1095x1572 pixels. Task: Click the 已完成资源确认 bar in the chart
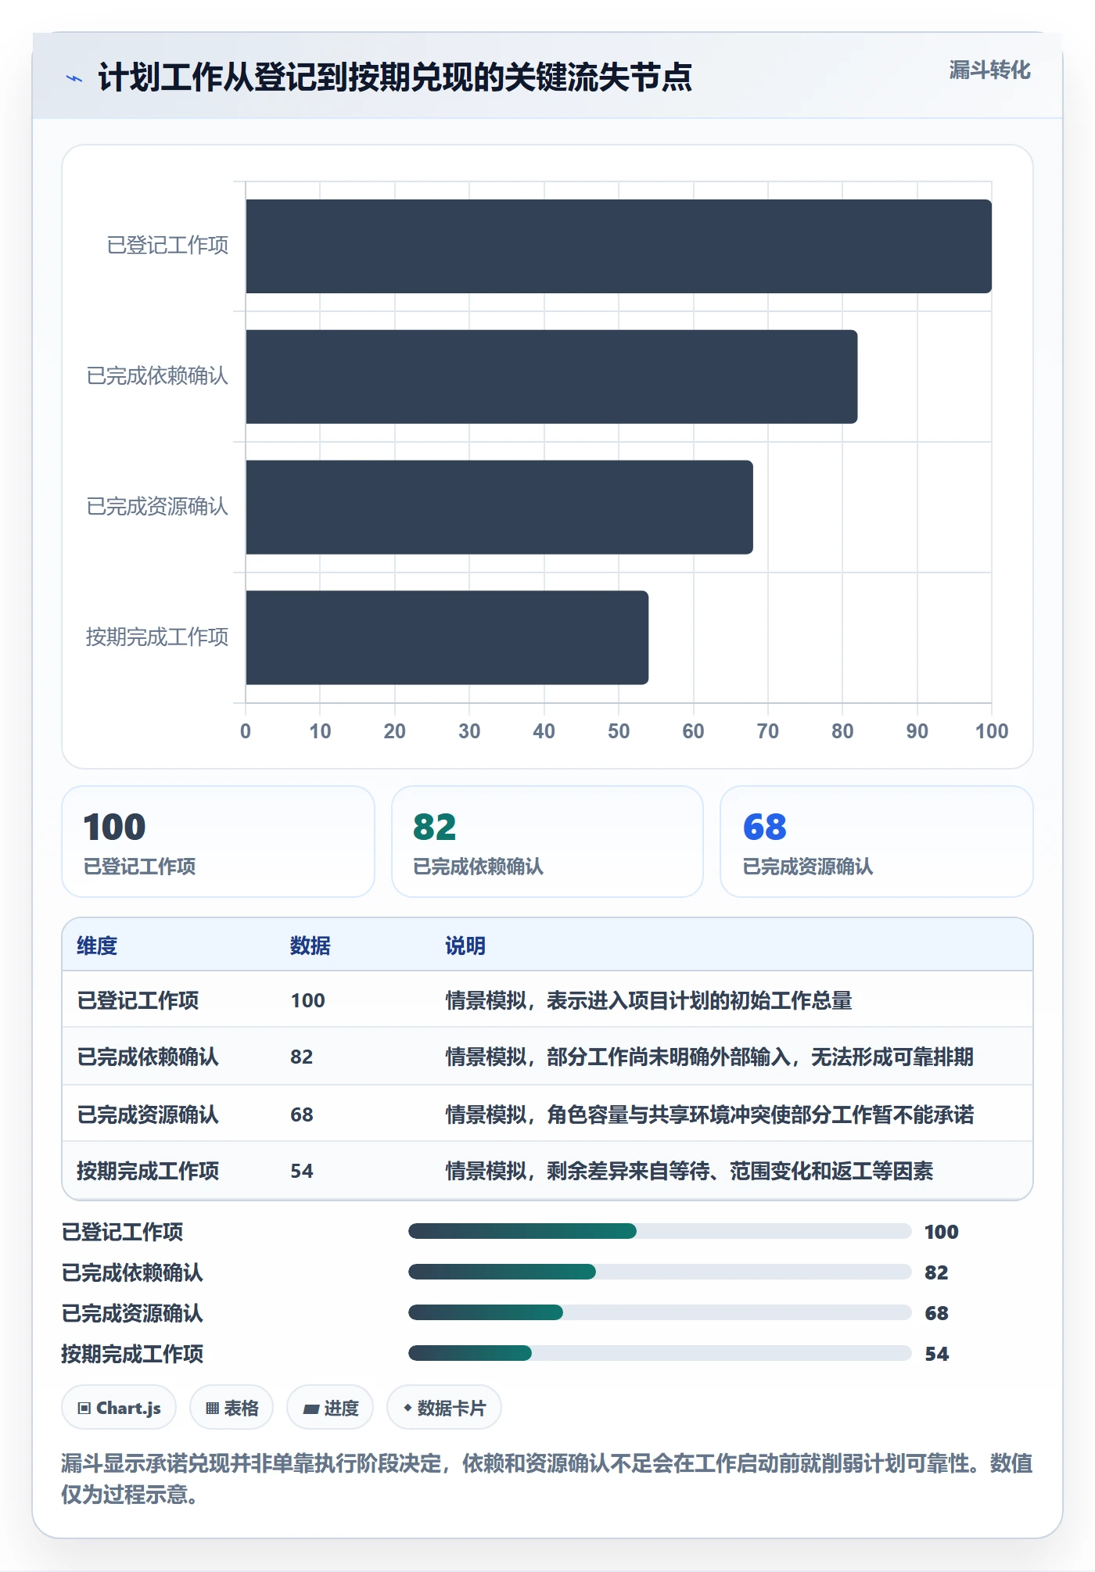click(x=499, y=508)
